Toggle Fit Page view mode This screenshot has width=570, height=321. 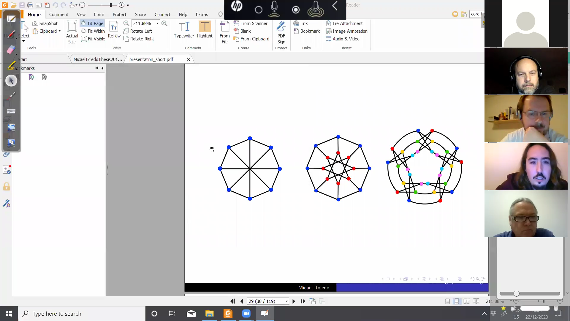[x=92, y=23]
